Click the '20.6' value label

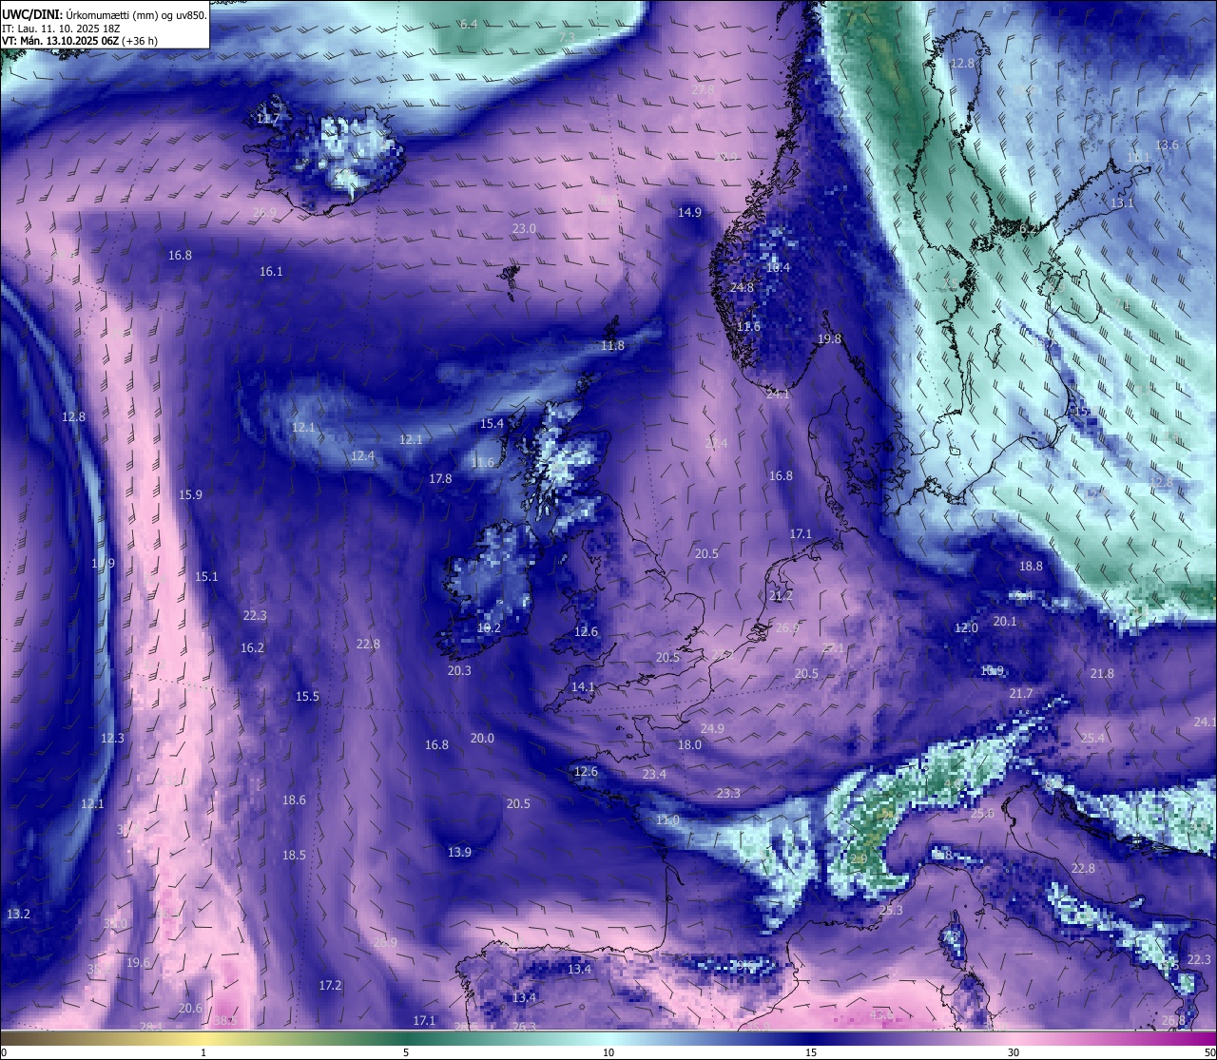click(x=190, y=1008)
